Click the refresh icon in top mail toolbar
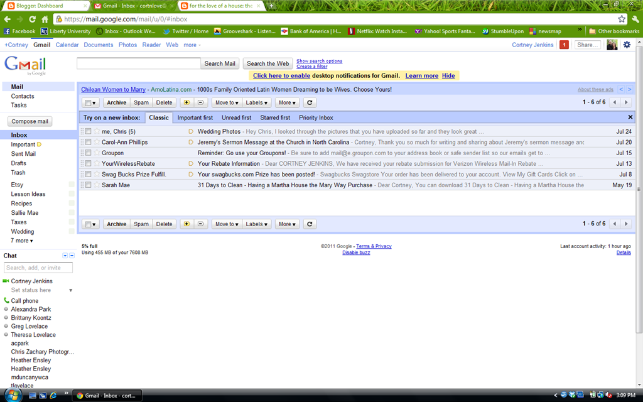Image resolution: width=643 pixels, height=402 pixels. click(x=310, y=102)
